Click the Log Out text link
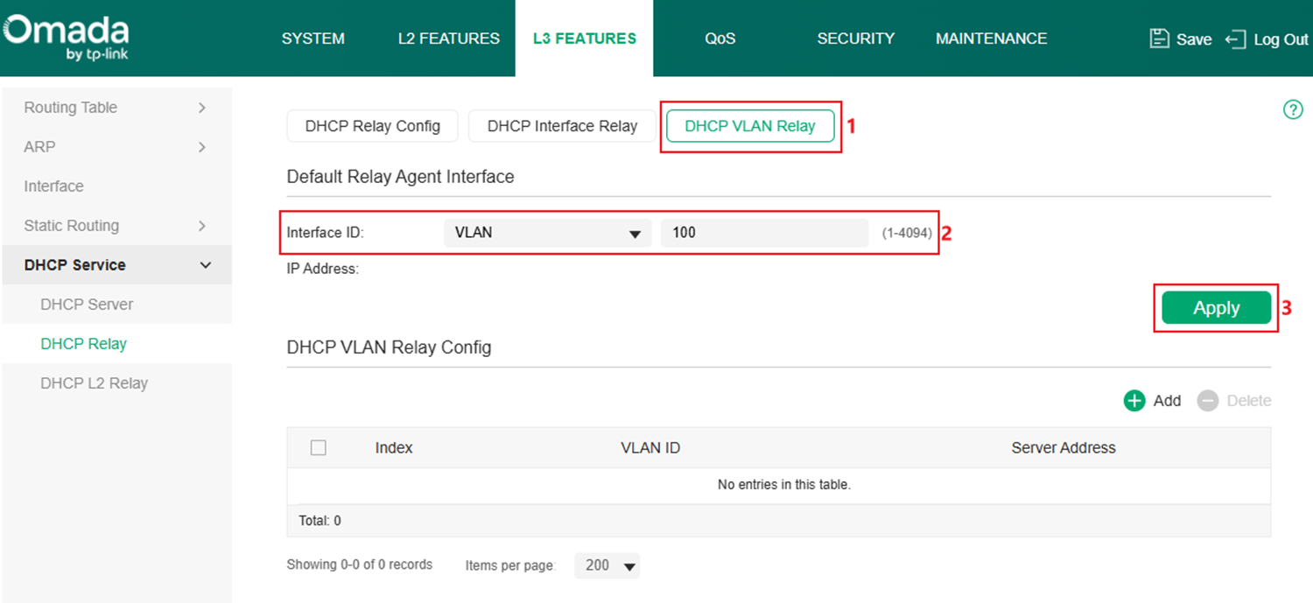This screenshot has height=603, width=1313. click(1281, 39)
